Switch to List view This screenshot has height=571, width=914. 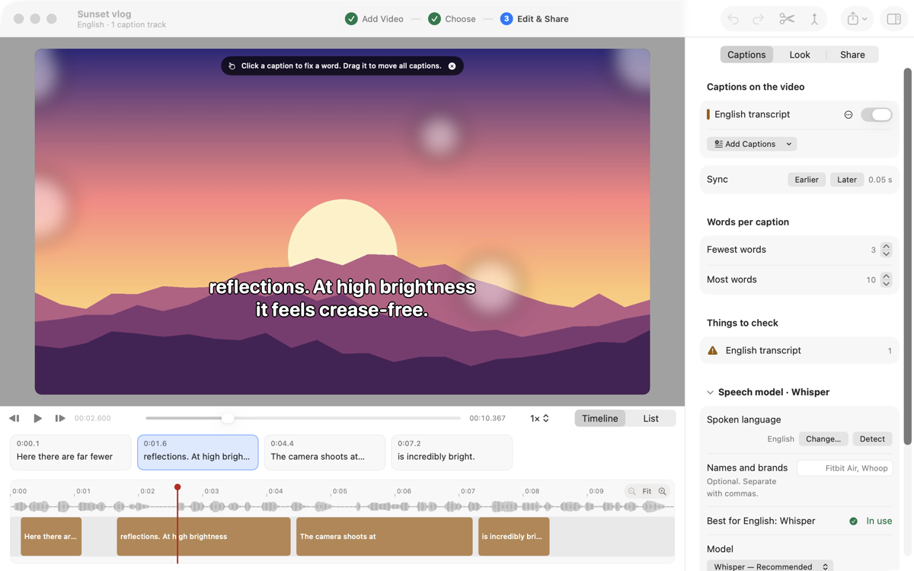650,418
